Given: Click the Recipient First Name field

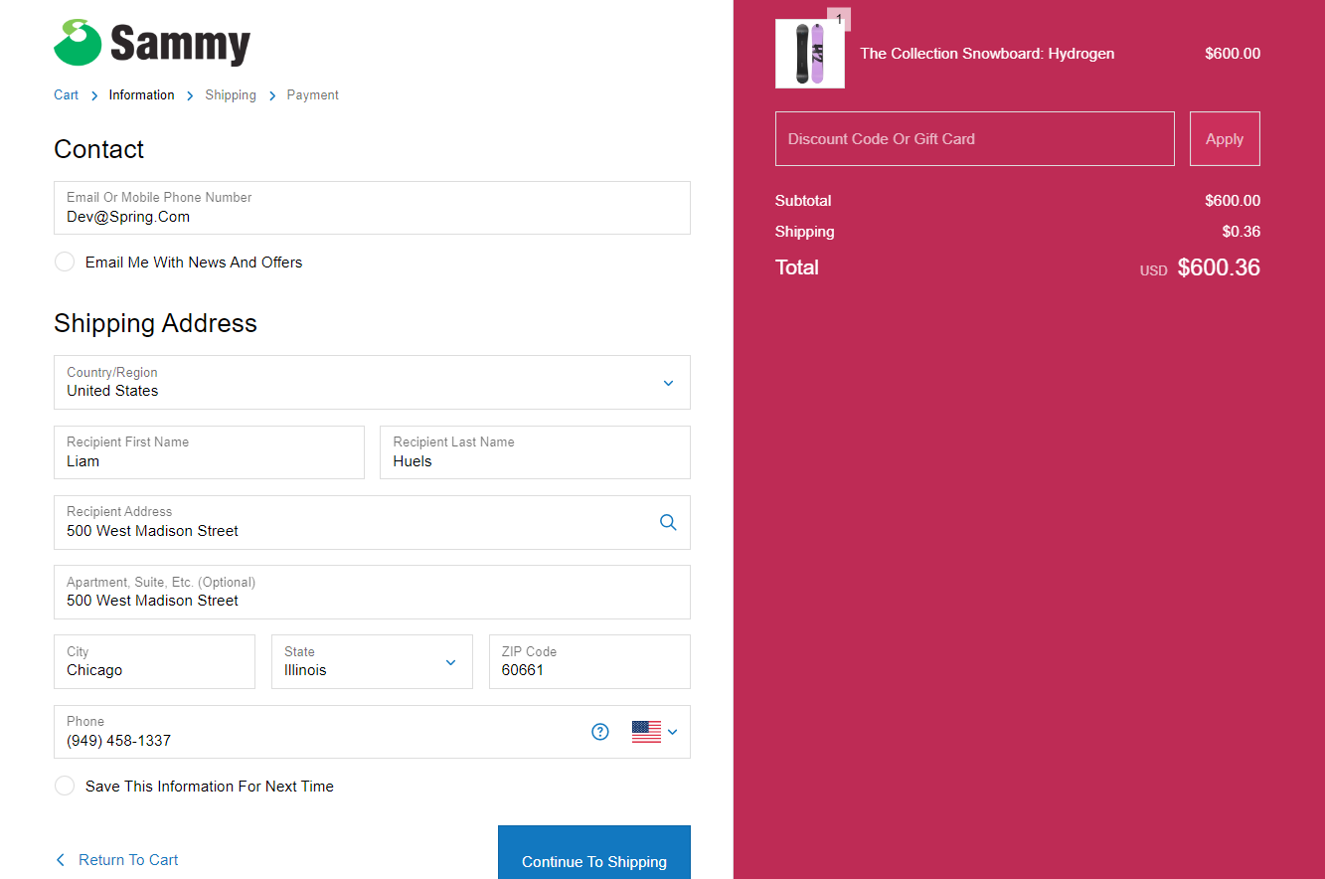Looking at the screenshot, I should pyautogui.click(x=209, y=453).
